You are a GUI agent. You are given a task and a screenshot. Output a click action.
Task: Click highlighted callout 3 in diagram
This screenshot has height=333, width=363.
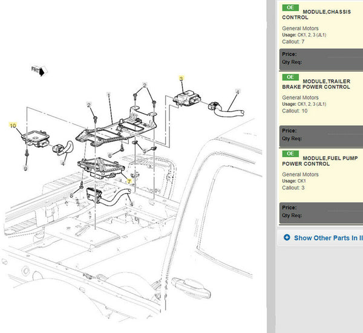(180, 79)
